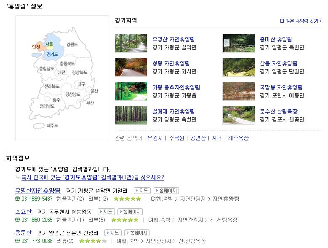The width and height of the screenshot is (328, 248).
Task: Show 지도 for 소요산
Action: click(106, 212)
